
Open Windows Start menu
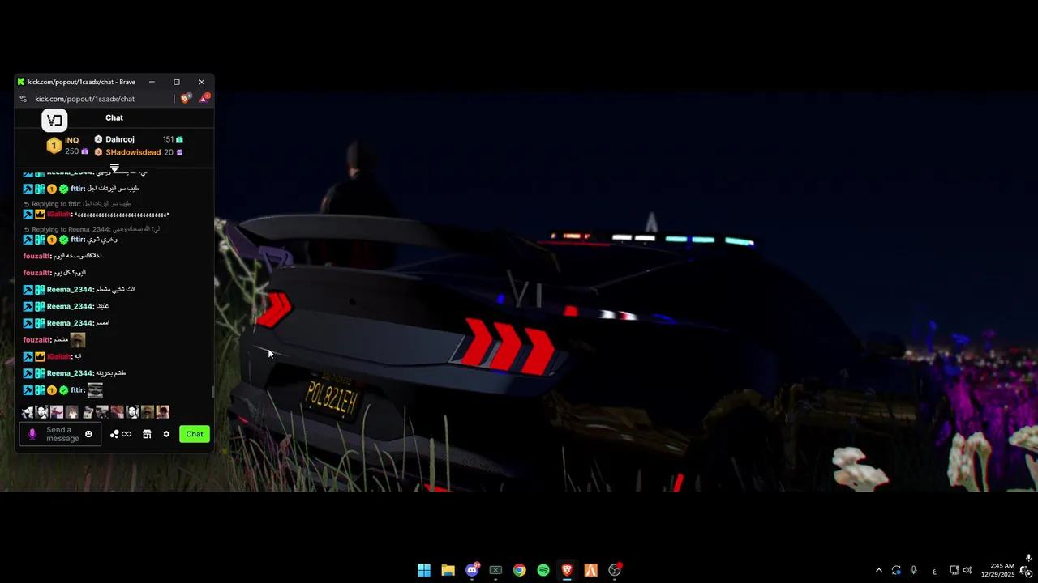(x=424, y=570)
